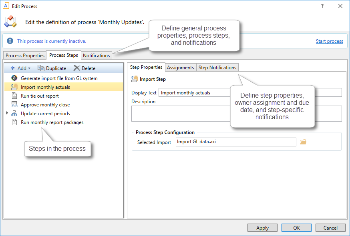Open the Add step dropdown

click(x=20, y=68)
